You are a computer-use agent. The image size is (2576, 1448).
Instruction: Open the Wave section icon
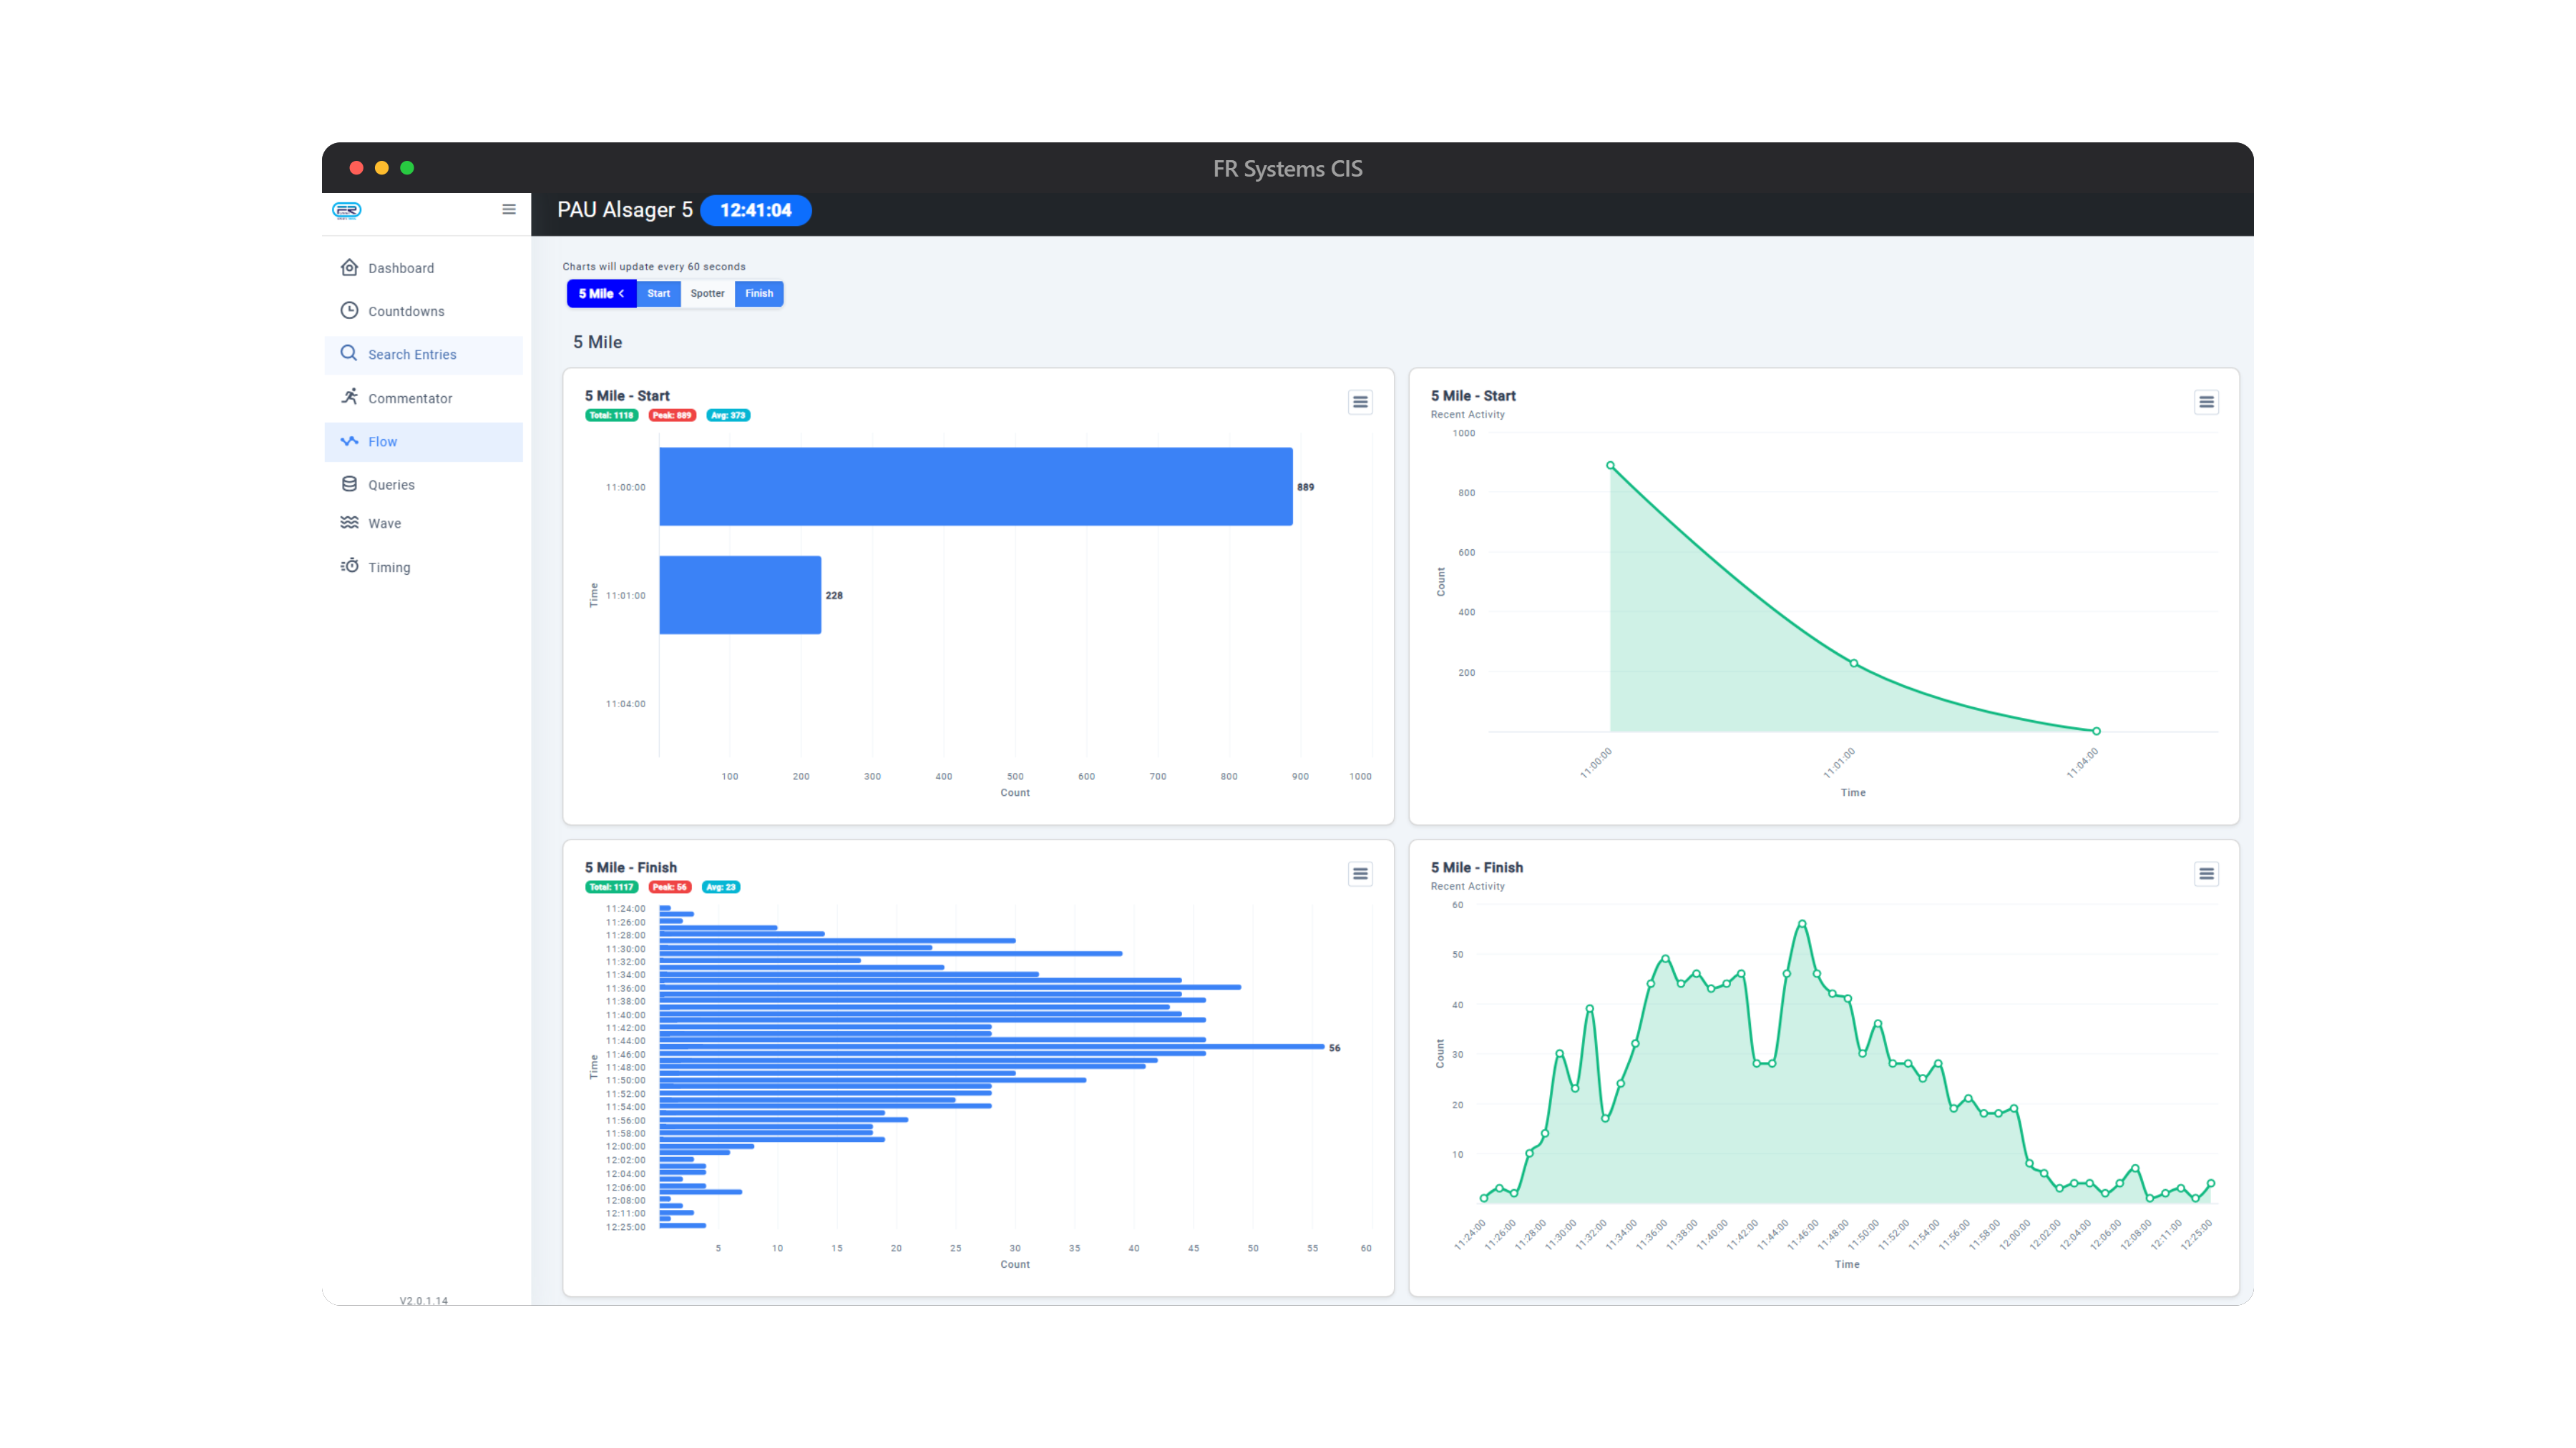(349, 523)
